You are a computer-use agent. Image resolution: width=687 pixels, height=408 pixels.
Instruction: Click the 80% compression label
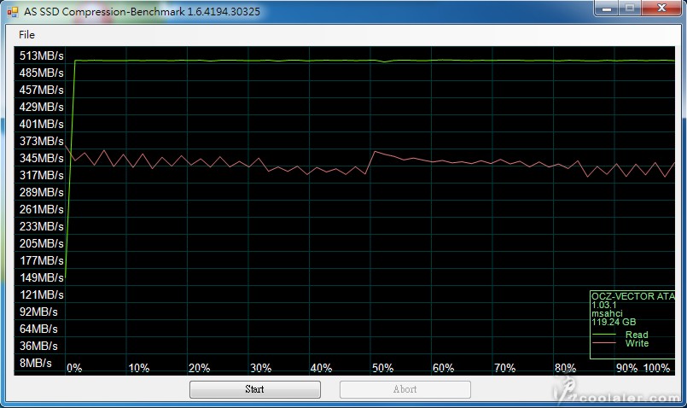point(565,368)
